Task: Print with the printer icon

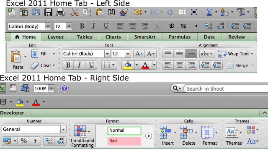Action: click(x=60, y=12)
